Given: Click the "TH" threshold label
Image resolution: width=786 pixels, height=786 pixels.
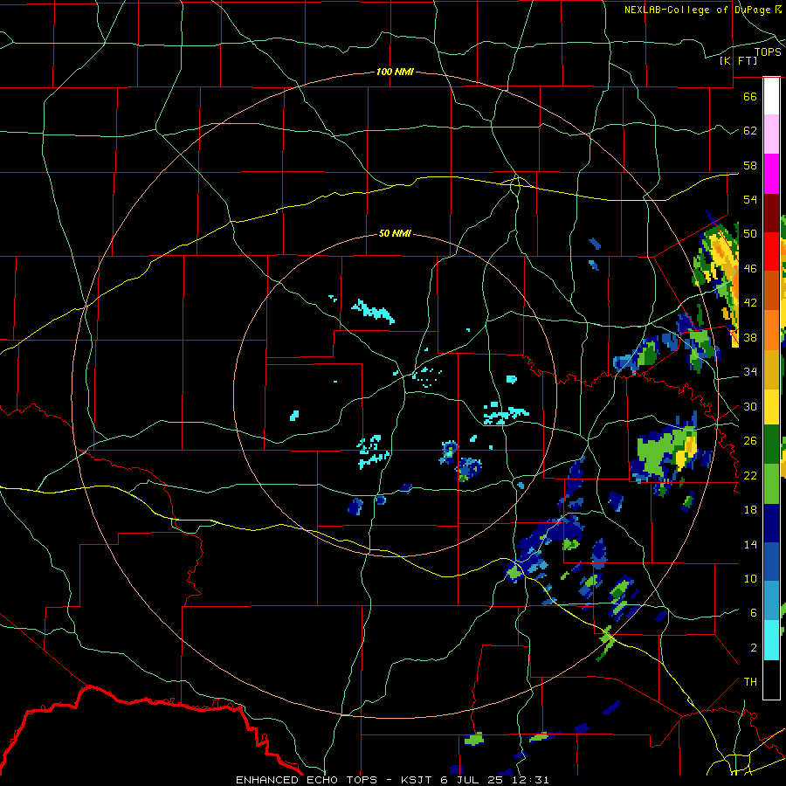Looking at the screenshot, I should [750, 682].
